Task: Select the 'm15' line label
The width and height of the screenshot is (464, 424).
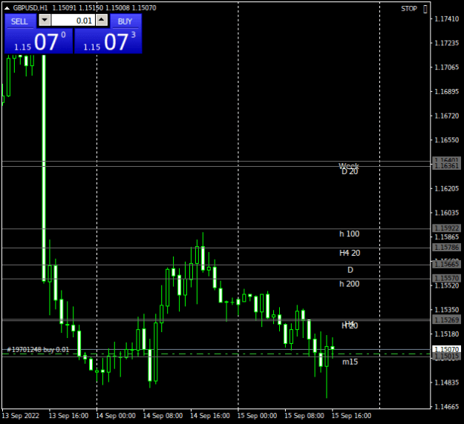Action: [350, 362]
